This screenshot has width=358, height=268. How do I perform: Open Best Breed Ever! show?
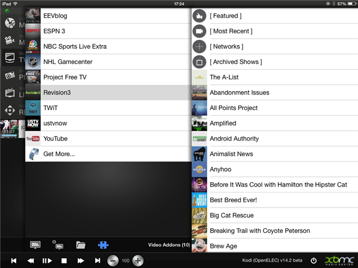[x=275, y=200]
